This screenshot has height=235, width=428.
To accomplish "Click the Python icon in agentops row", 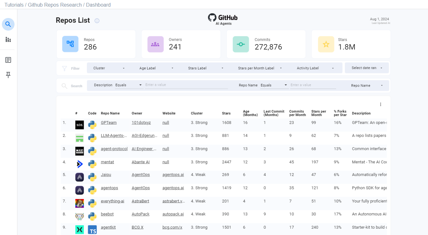I will (92, 191).
